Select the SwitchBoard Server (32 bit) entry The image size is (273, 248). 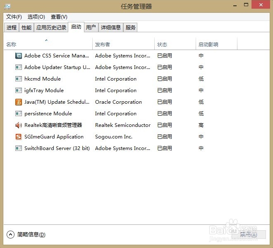tap(57, 148)
